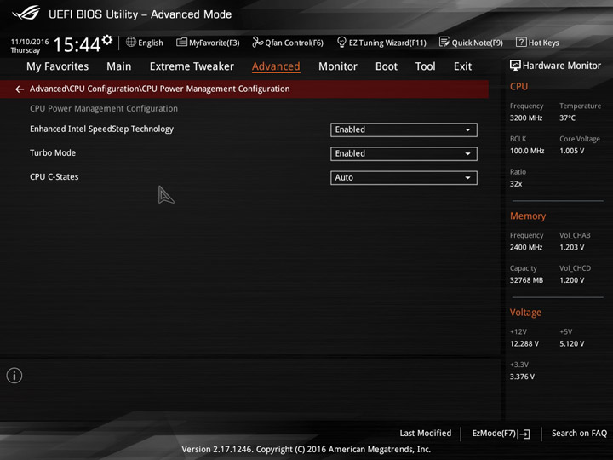
Task: Go to the Monitor tab
Action: click(338, 66)
